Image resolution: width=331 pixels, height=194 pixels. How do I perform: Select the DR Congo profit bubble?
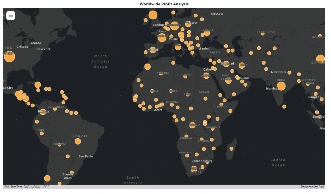192,125
